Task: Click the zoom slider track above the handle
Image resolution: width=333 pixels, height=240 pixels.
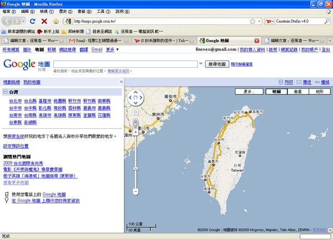Action: [x=136, y=151]
